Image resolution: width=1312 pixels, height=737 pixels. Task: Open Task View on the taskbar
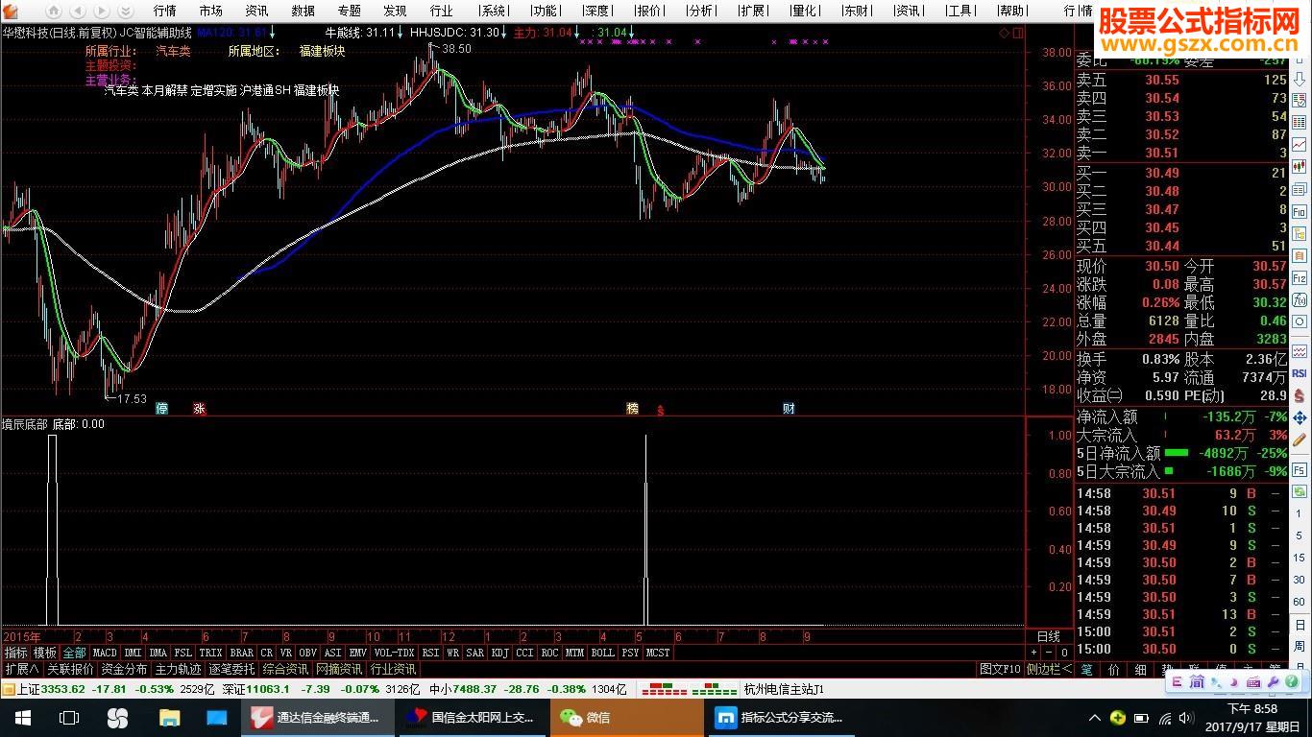point(69,718)
